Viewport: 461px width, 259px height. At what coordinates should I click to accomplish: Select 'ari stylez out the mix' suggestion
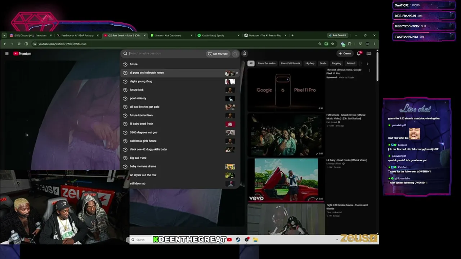tap(180, 175)
